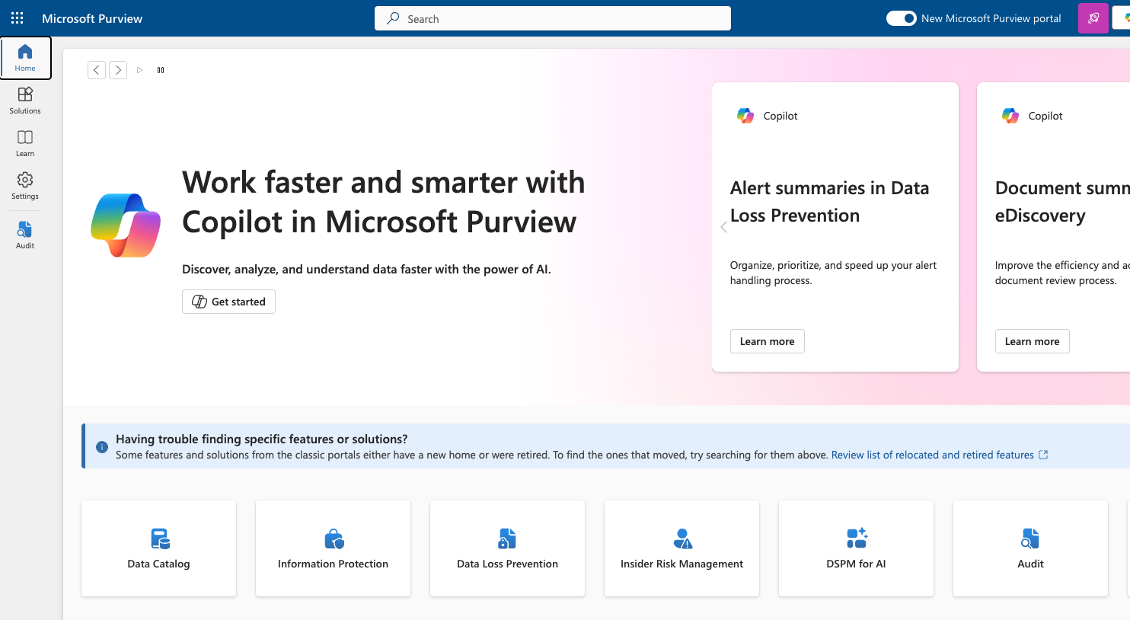Open the DSPM for AI card
This screenshot has height=620, width=1130.
(856, 548)
